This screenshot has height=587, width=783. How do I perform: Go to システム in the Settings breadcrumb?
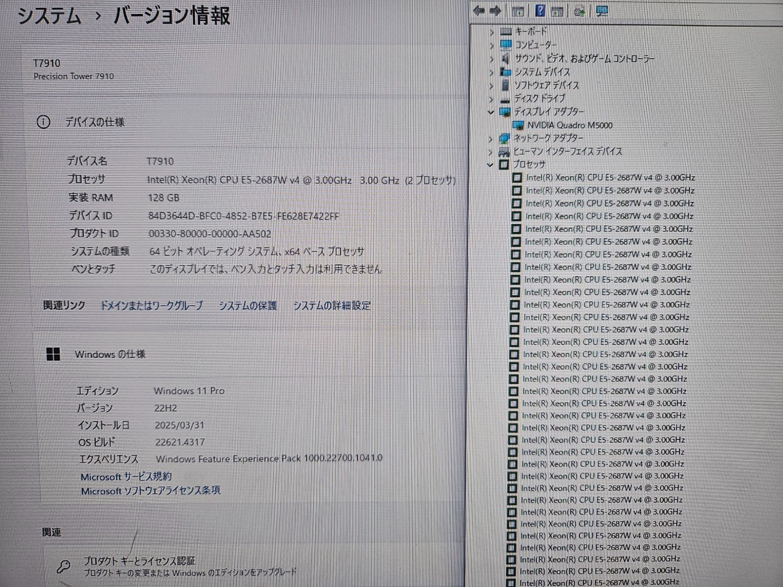click(x=49, y=15)
